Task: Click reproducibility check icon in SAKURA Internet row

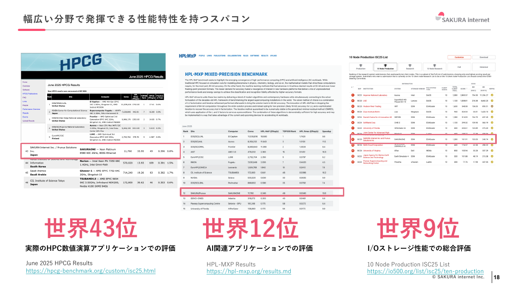Action: [492, 139]
